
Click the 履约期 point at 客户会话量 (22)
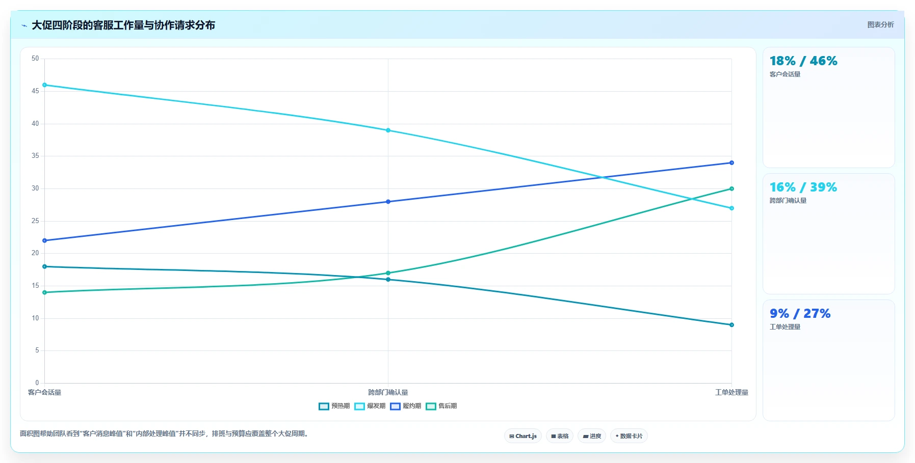click(x=45, y=240)
